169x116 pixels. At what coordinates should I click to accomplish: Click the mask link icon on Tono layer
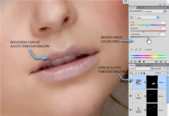click(x=145, y=82)
